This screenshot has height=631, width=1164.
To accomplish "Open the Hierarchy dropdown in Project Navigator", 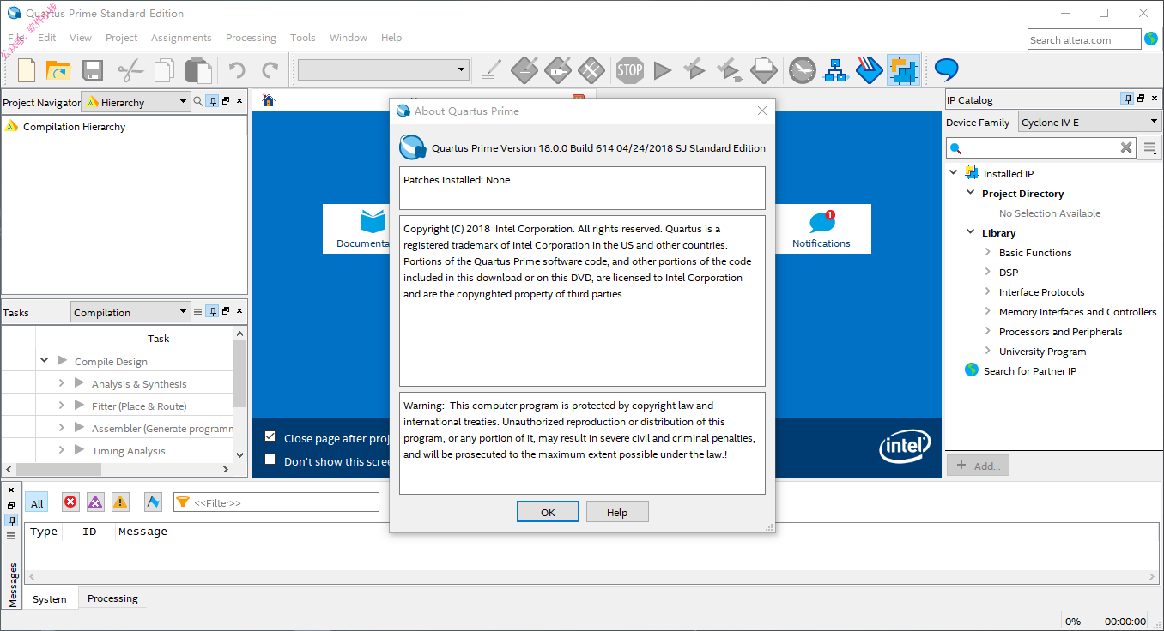I will [x=136, y=102].
